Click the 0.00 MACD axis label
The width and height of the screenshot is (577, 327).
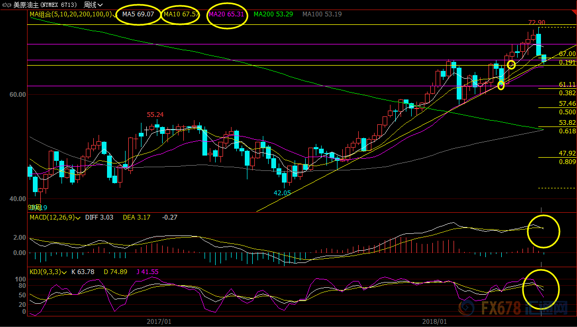coord(20,253)
